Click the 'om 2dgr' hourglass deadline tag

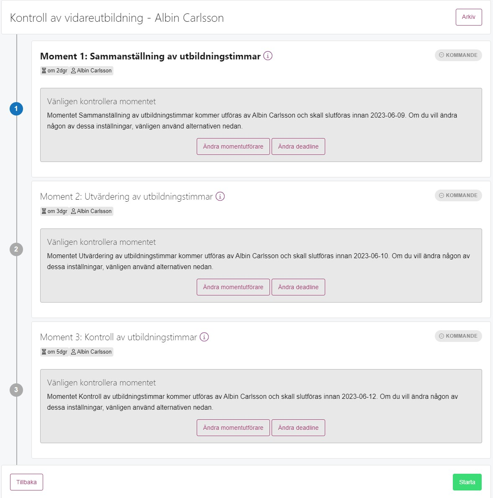click(54, 70)
